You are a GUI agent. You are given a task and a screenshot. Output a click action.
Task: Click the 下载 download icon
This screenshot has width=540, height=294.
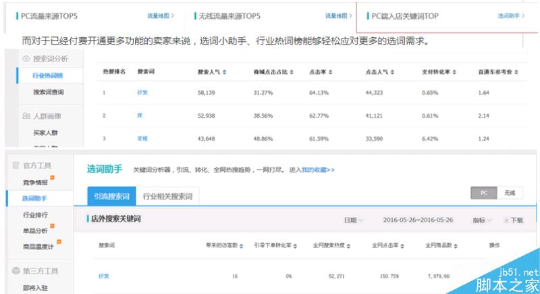[x=506, y=220]
